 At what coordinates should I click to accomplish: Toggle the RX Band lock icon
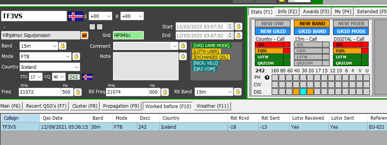237,92
